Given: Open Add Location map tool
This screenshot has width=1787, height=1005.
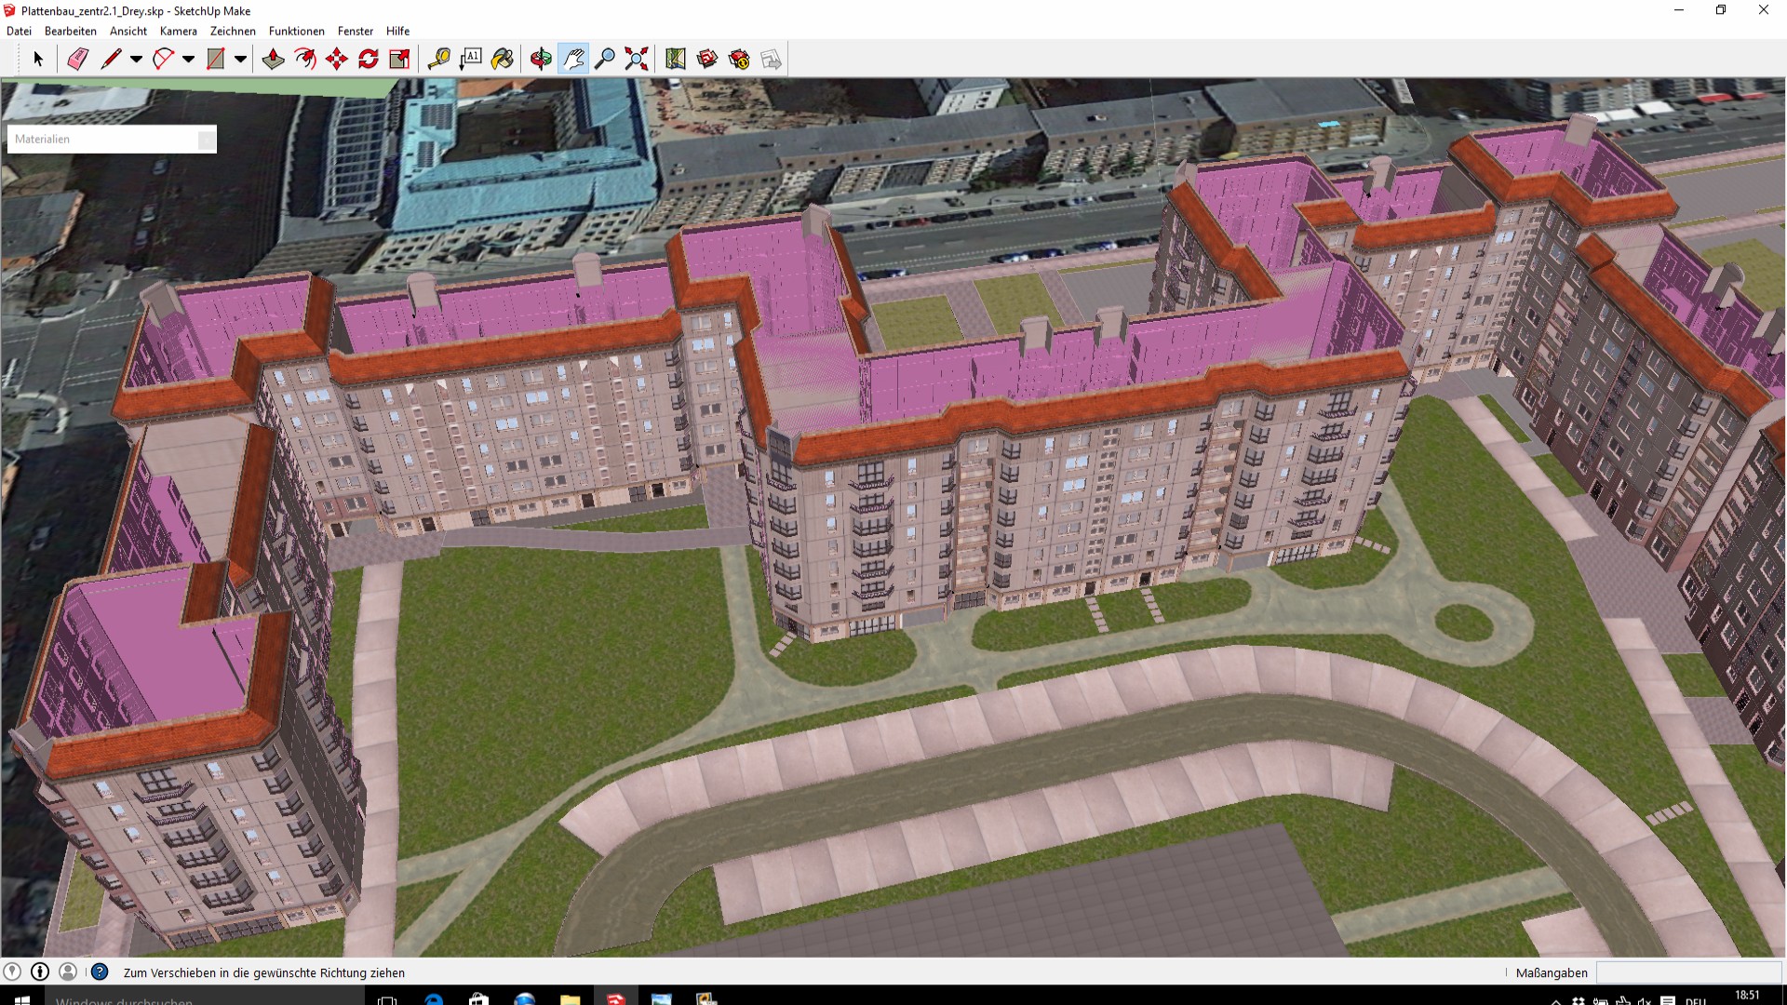Looking at the screenshot, I should tap(676, 60).
